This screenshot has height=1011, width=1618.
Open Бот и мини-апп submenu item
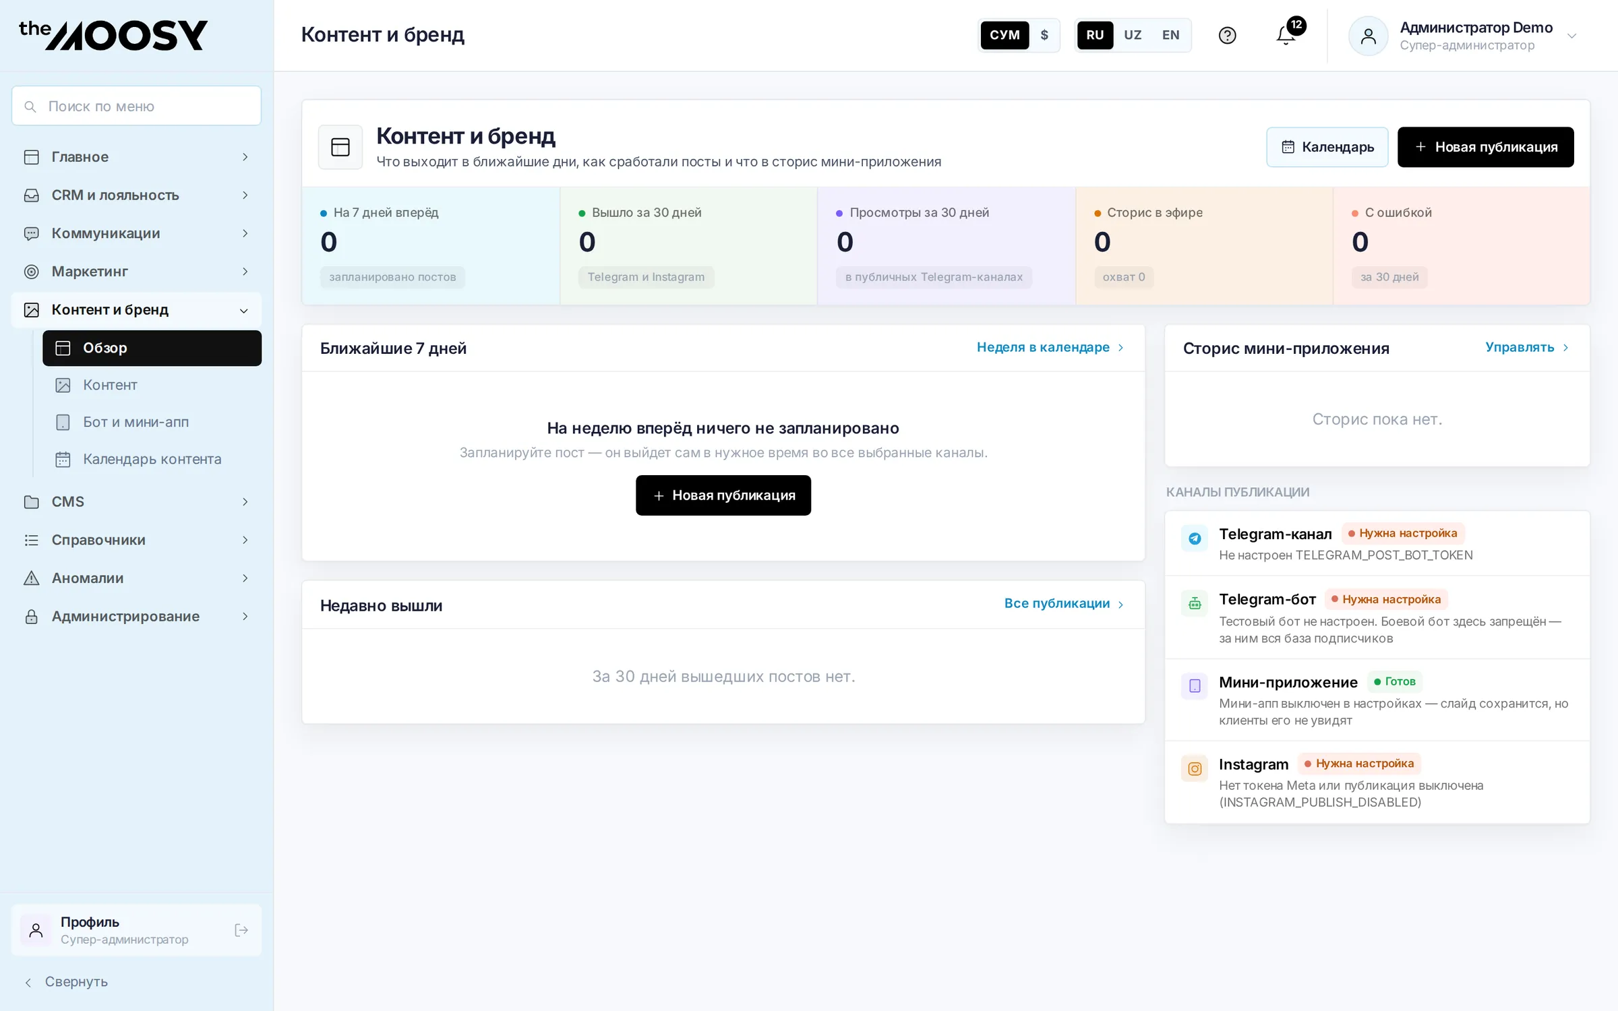point(152,423)
